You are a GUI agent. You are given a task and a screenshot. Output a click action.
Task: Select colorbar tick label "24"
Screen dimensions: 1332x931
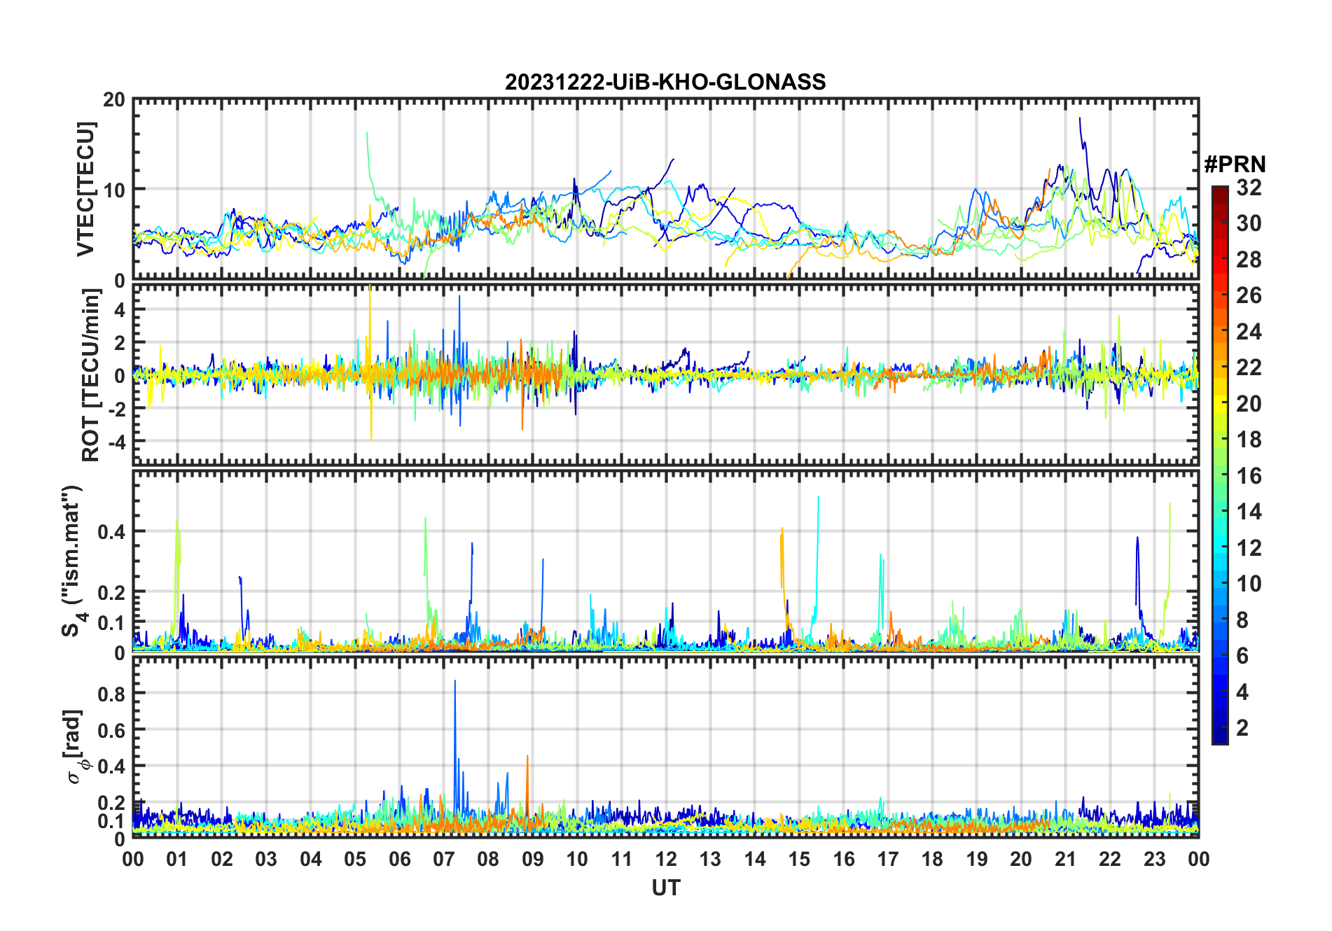coord(1249,331)
